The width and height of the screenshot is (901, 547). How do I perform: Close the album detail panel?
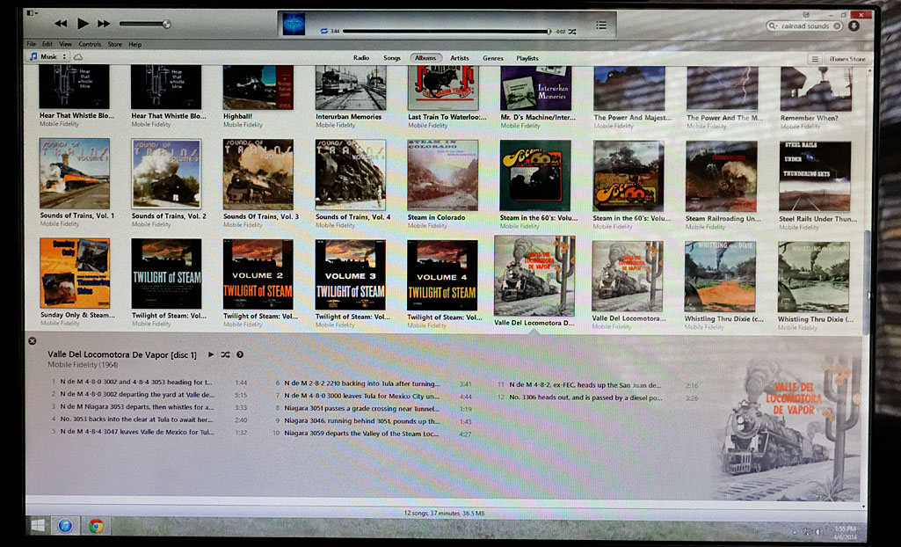click(x=33, y=340)
